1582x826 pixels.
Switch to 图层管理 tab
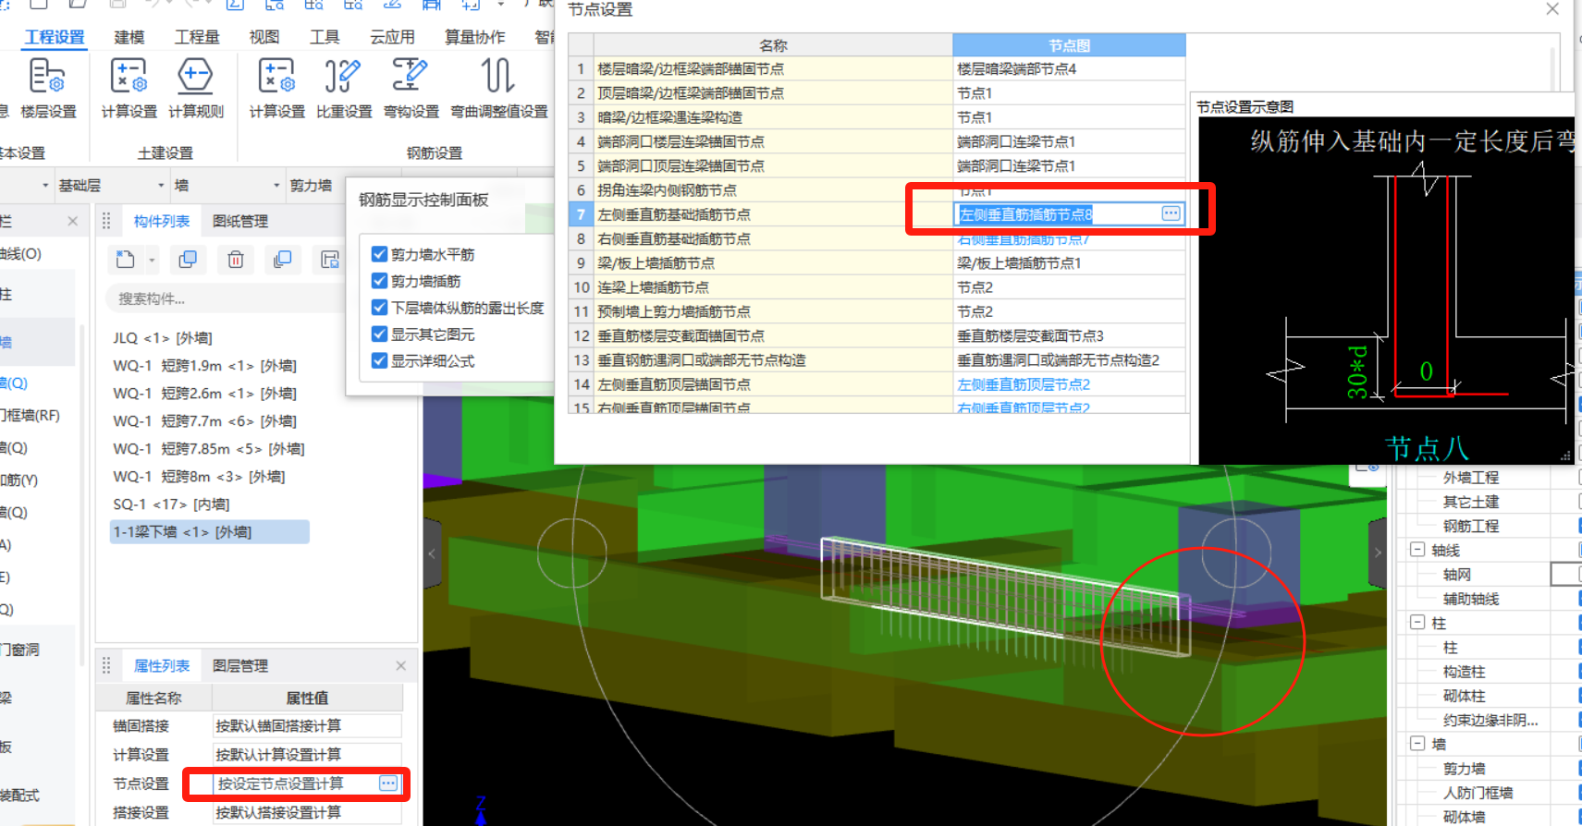click(x=240, y=665)
